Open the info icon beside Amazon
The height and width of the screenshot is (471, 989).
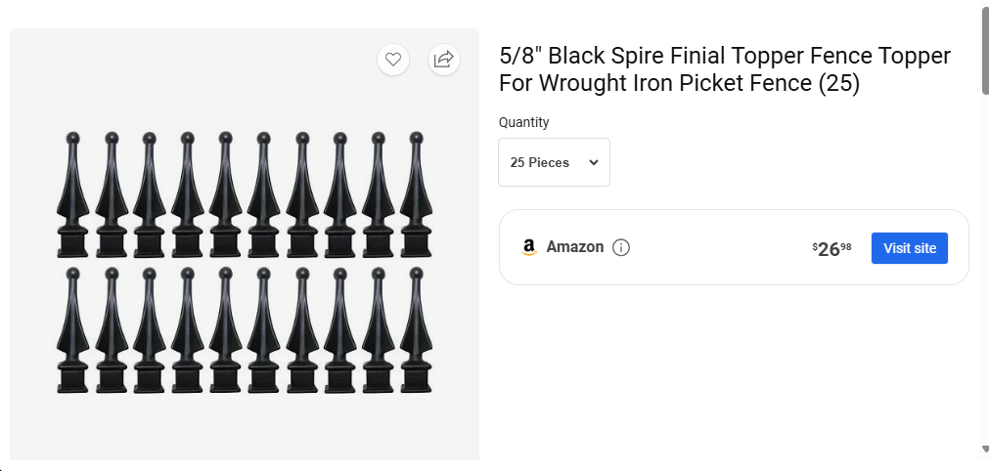pyautogui.click(x=621, y=247)
